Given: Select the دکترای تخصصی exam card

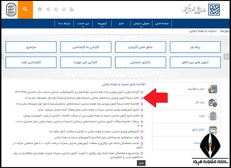Looking at the screenshot, I should (x=140, y=62).
